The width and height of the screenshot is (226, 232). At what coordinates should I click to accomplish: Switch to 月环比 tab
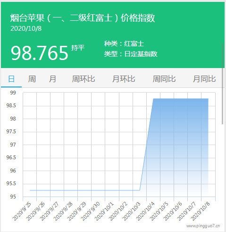click(x=124, y=79)
